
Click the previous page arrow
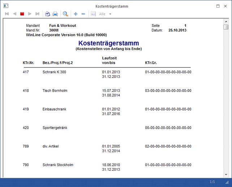pos(14,14)
